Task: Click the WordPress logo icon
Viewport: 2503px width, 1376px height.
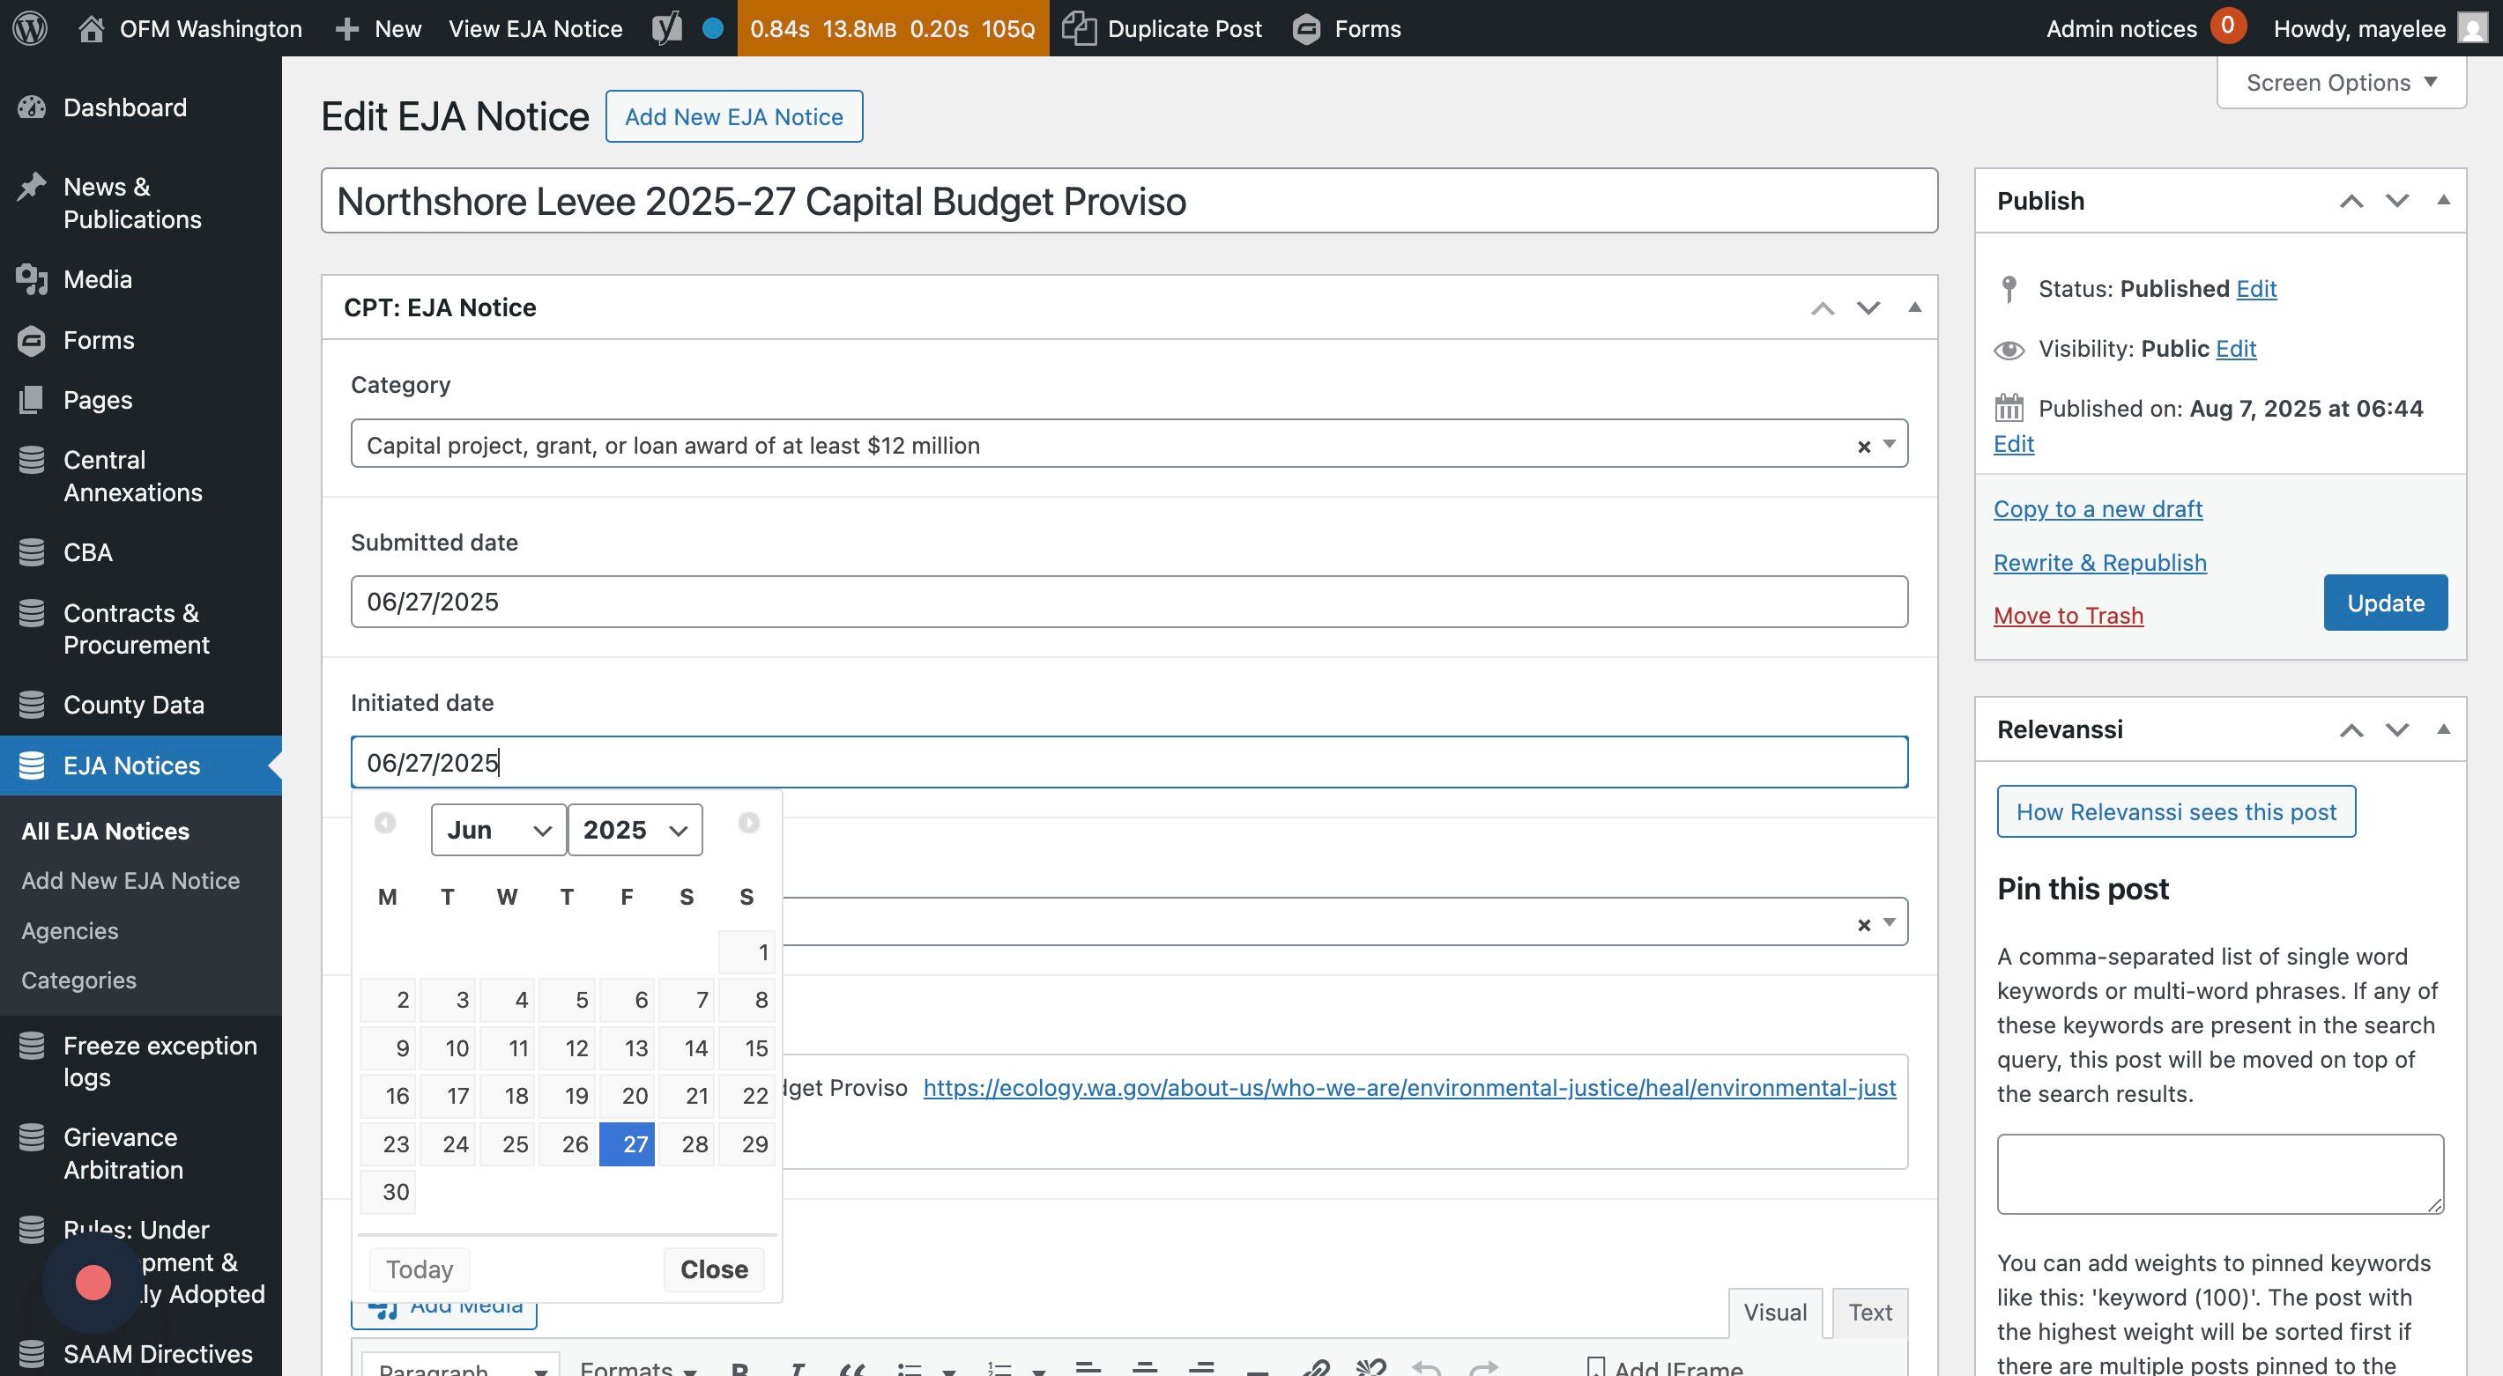Action: tap(30, 28)
